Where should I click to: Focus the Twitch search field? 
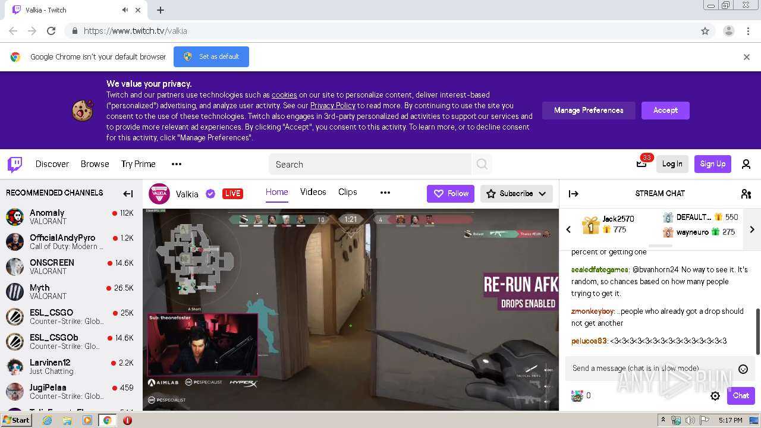(x=370, y=164)
